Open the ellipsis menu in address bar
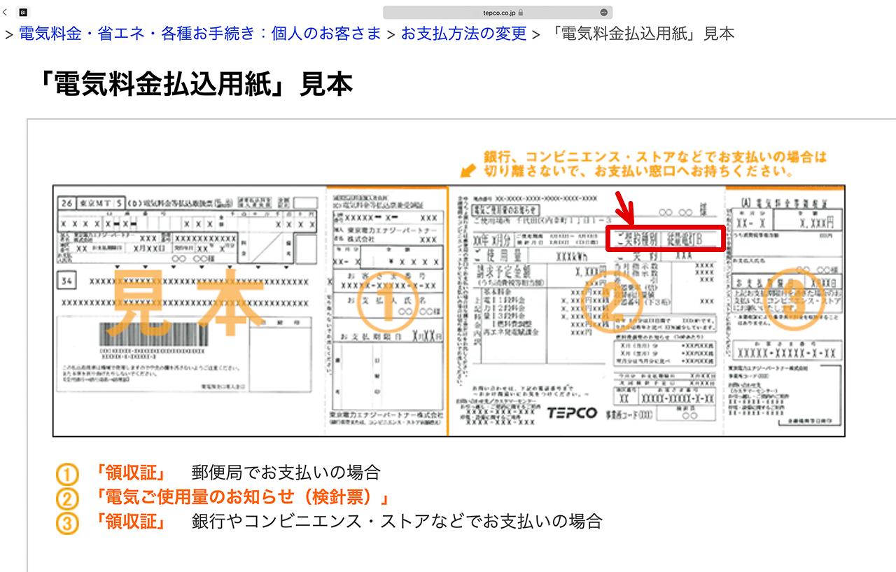This screenshot has height=572, width=896. click(603, 12)
